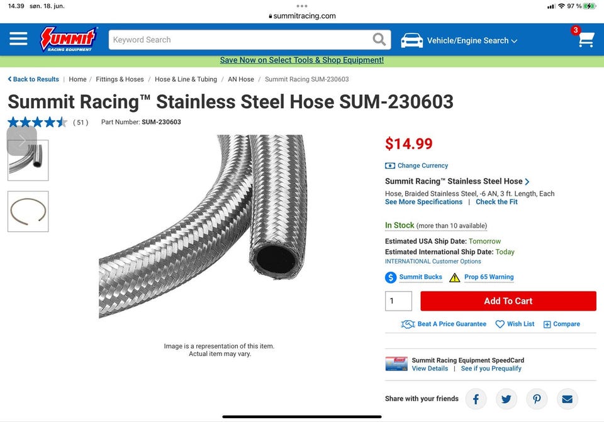Share on Facebook icon
This screenshot has height=422, width=604.
pos(476,399)
